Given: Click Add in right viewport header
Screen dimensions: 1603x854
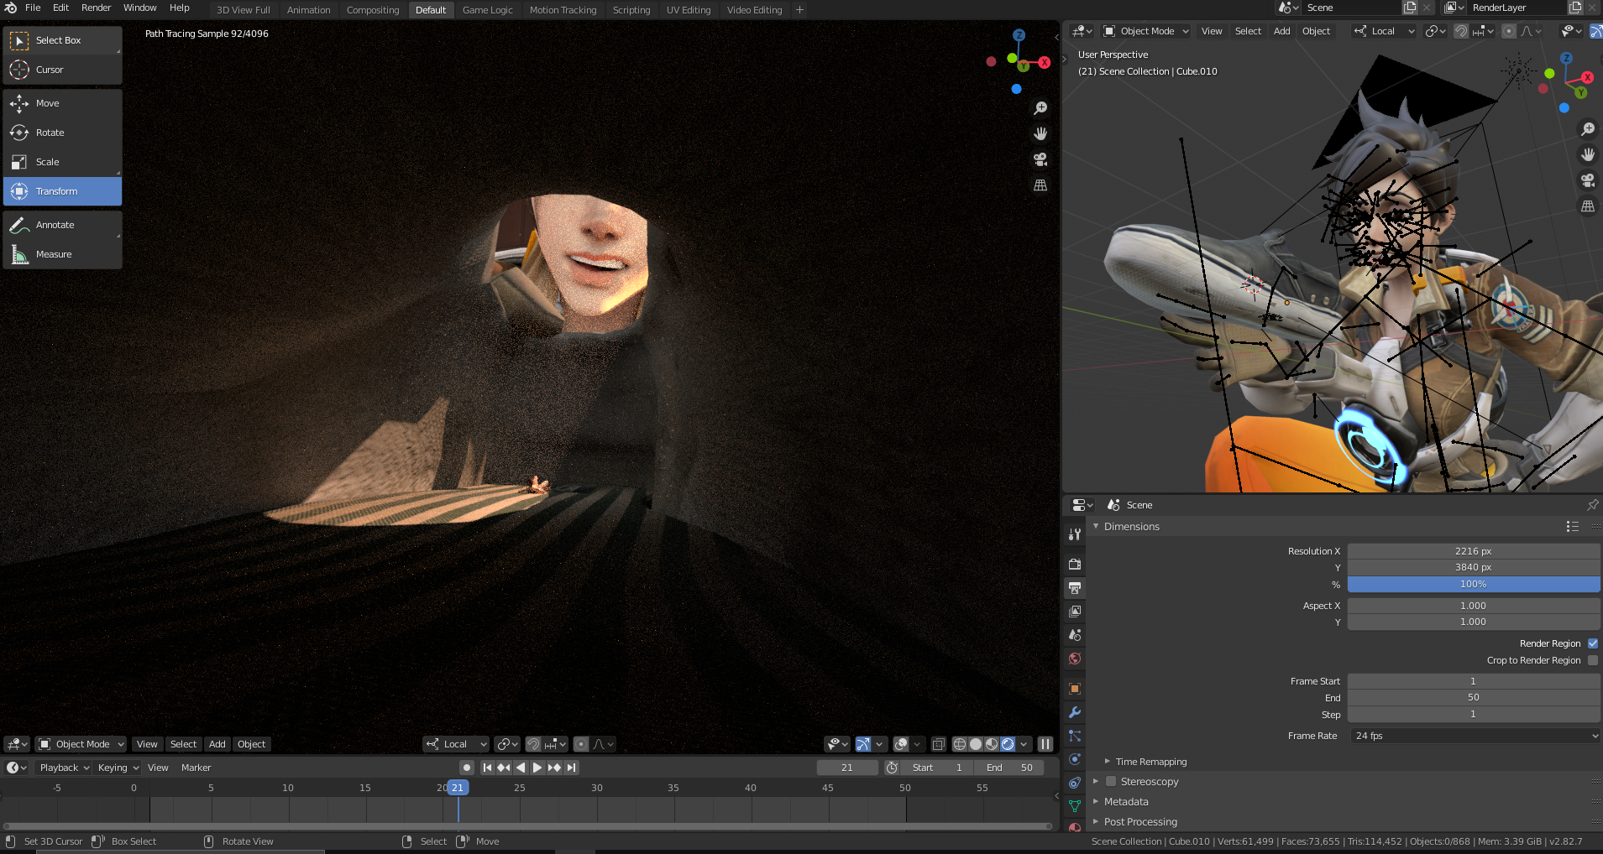Looking at the screenshot, I should pos(1281,31).
